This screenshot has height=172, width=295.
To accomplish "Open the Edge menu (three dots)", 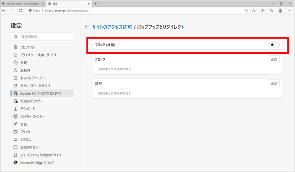I will point(288,11).
